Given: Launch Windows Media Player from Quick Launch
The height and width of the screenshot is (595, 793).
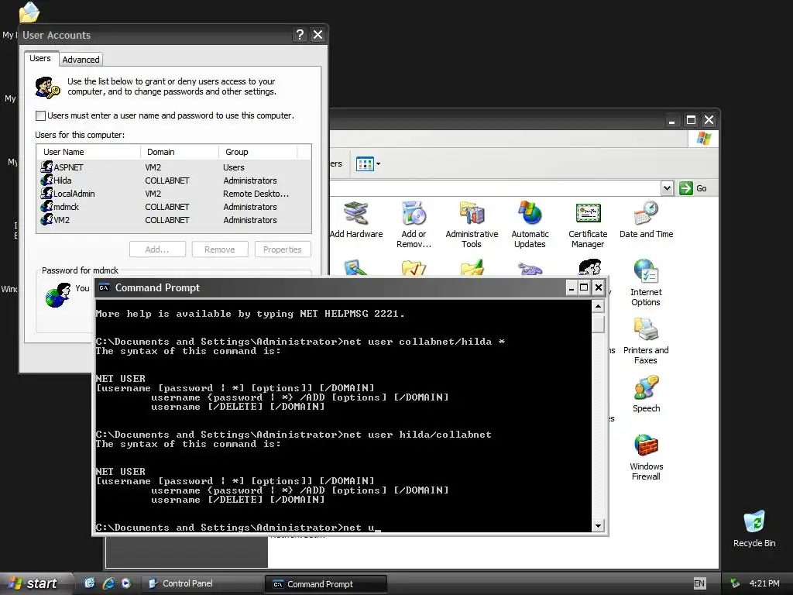Looking at the screenshot, I should pos(126,583).
